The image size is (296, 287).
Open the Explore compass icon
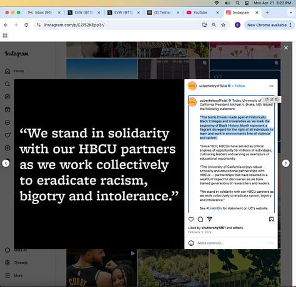(x=7, y=97)
